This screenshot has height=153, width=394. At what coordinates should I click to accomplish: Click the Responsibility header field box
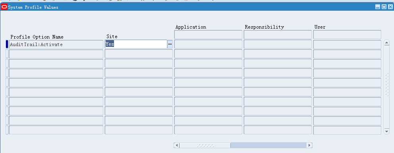click(278, 35)
